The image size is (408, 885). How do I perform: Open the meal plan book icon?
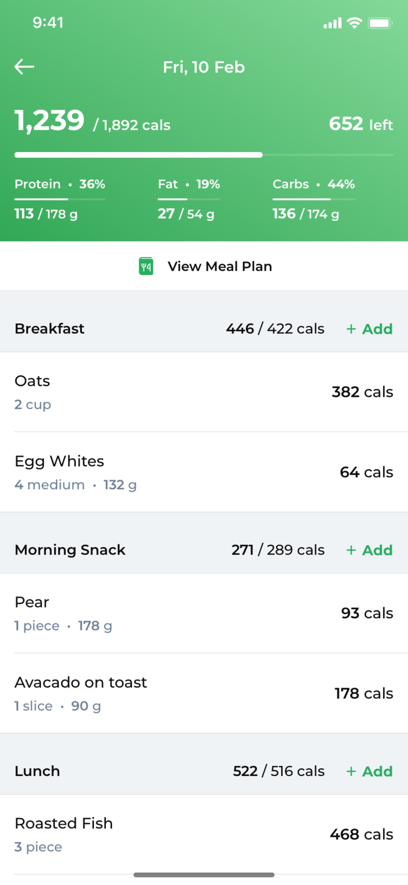click(146, 266)
